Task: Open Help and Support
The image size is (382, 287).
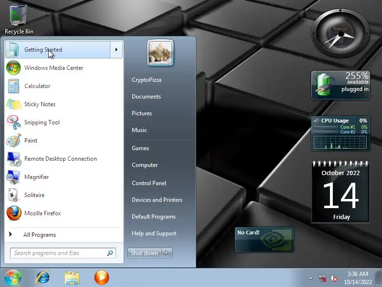Action: pos(154,233)
